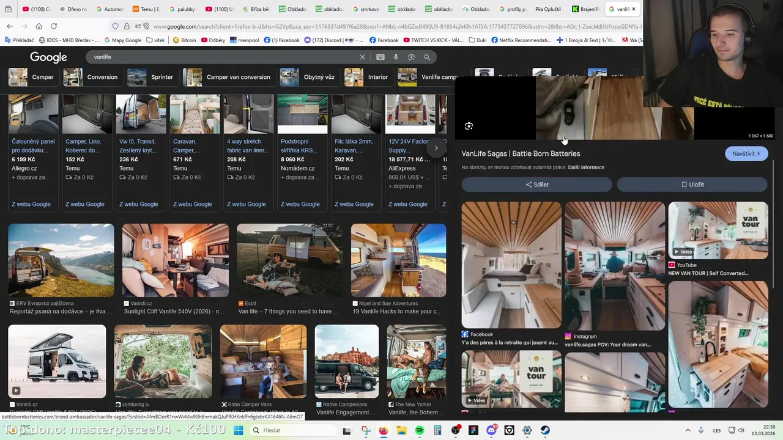Image resolution: width=783 pixels, height=440 pixels.
Task: Open the vitek bookmarks folder
Action: [155, 40]
